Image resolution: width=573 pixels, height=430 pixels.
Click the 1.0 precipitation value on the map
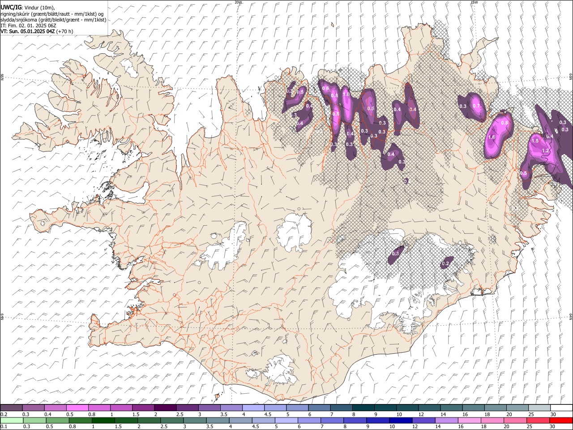point(346,95)
